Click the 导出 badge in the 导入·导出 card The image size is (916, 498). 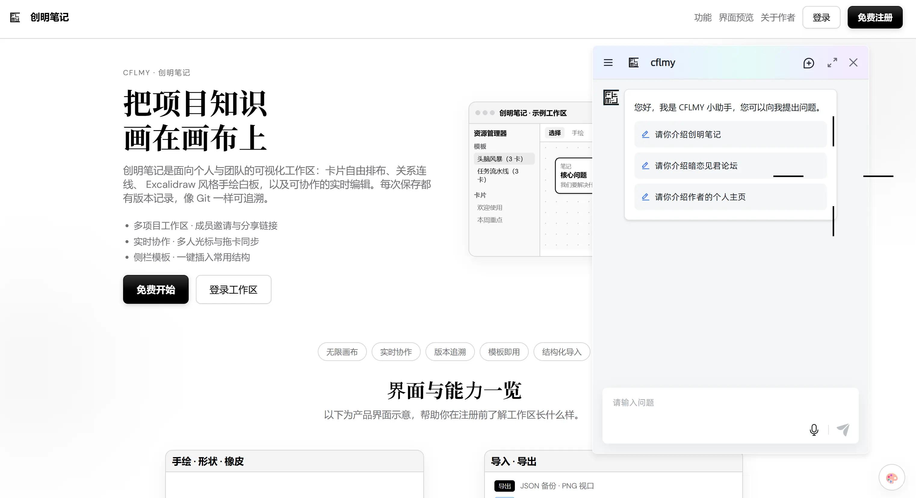(x=504, y=486)
